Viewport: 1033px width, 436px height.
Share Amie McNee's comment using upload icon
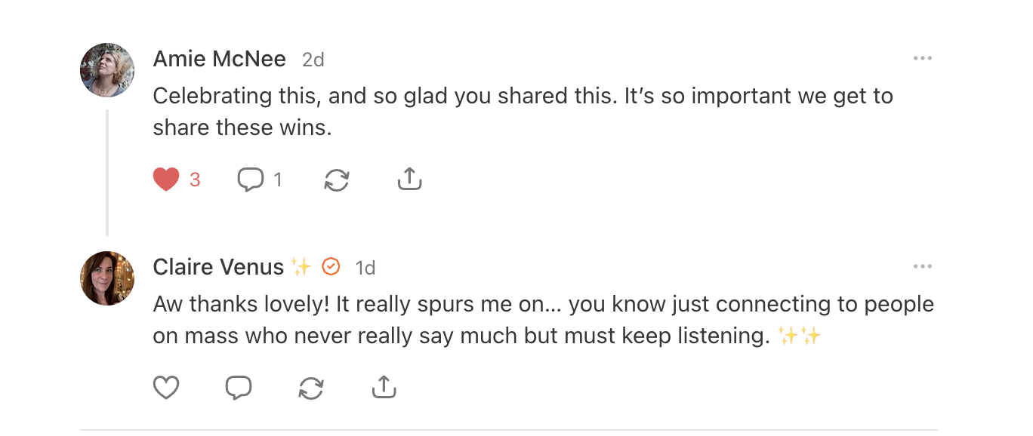(x=409, y=180)
